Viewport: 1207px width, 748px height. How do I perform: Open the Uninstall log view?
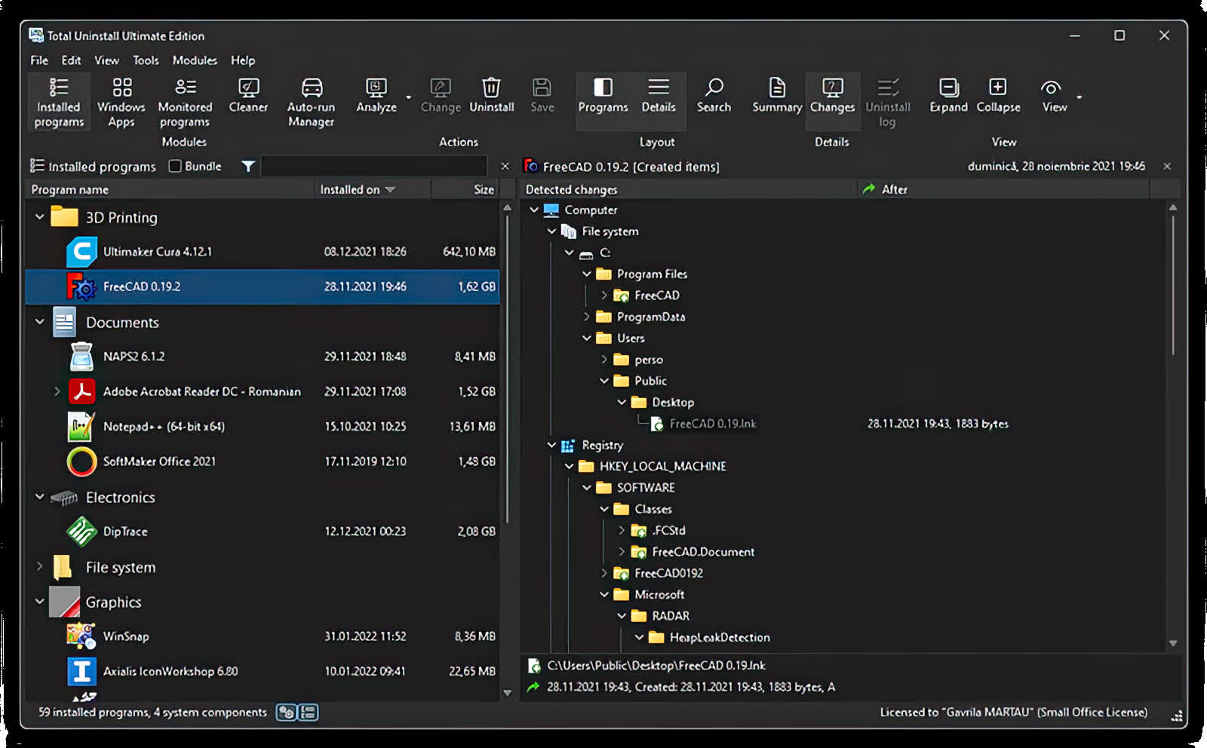888,102
